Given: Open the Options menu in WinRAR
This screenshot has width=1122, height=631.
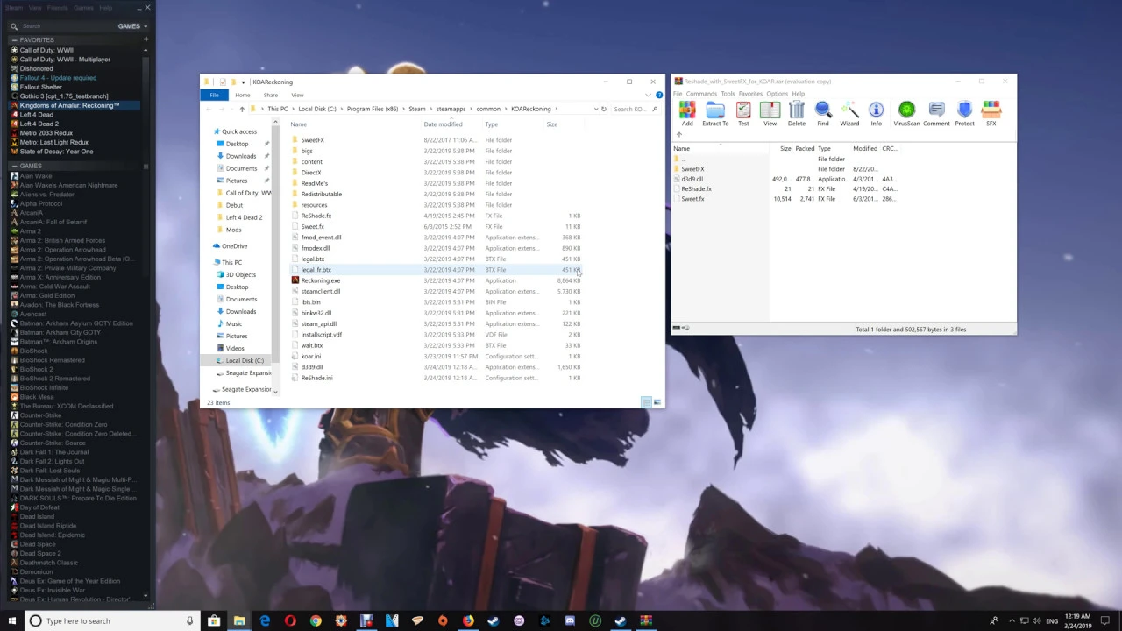Looking at the screenshot, I should tap(777, 94).
